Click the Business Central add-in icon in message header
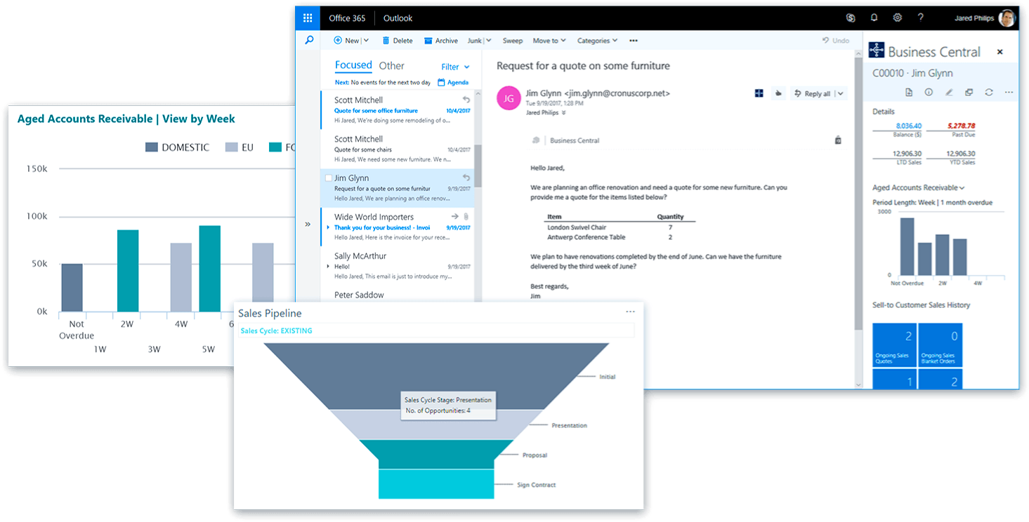 click(x=759, y=93)
